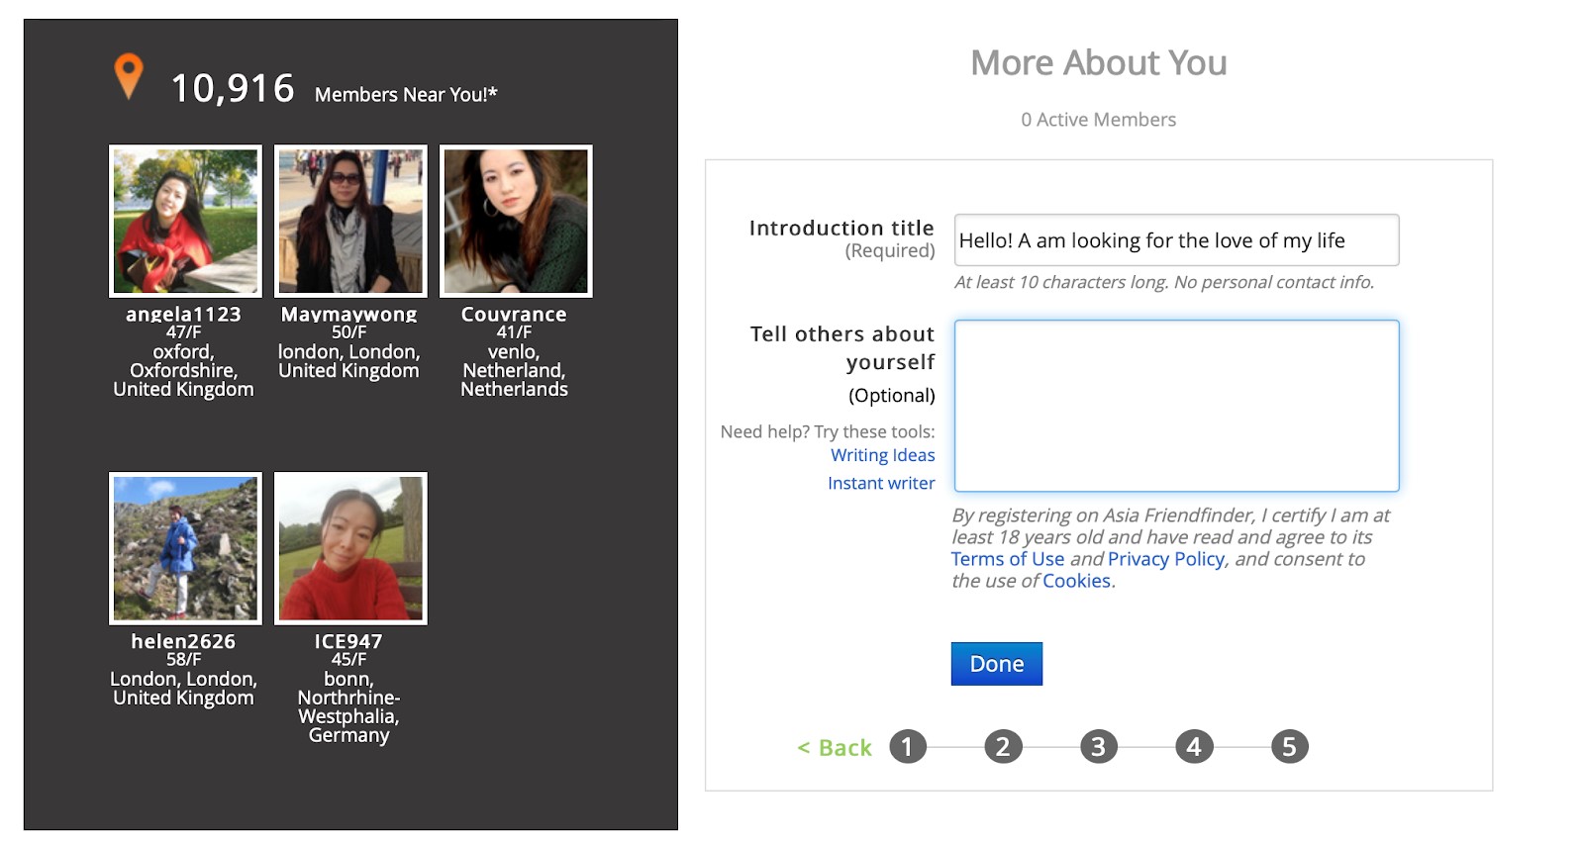Open angela1123's profile photo

pyautogui.click(x=185, y=221)
